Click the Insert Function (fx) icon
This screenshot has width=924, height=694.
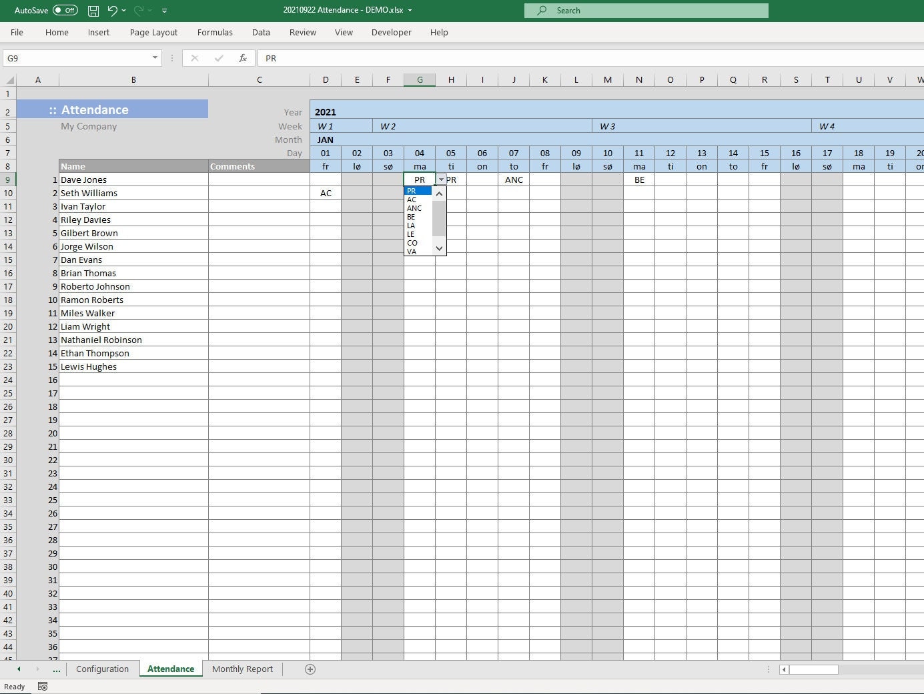pos(243,58)
